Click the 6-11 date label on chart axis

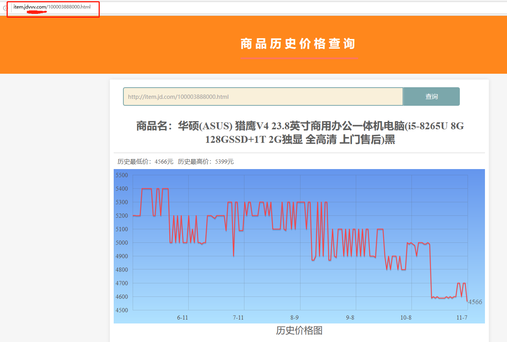[183, 318]
